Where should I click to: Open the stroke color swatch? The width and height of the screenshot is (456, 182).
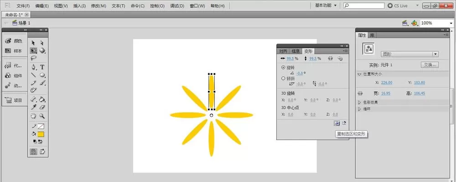pos(41,126)
